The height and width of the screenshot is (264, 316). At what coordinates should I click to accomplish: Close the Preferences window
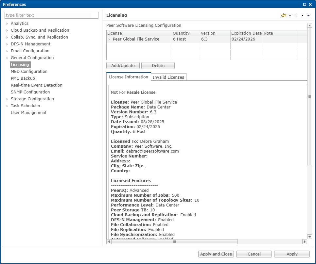coord(310,5)
